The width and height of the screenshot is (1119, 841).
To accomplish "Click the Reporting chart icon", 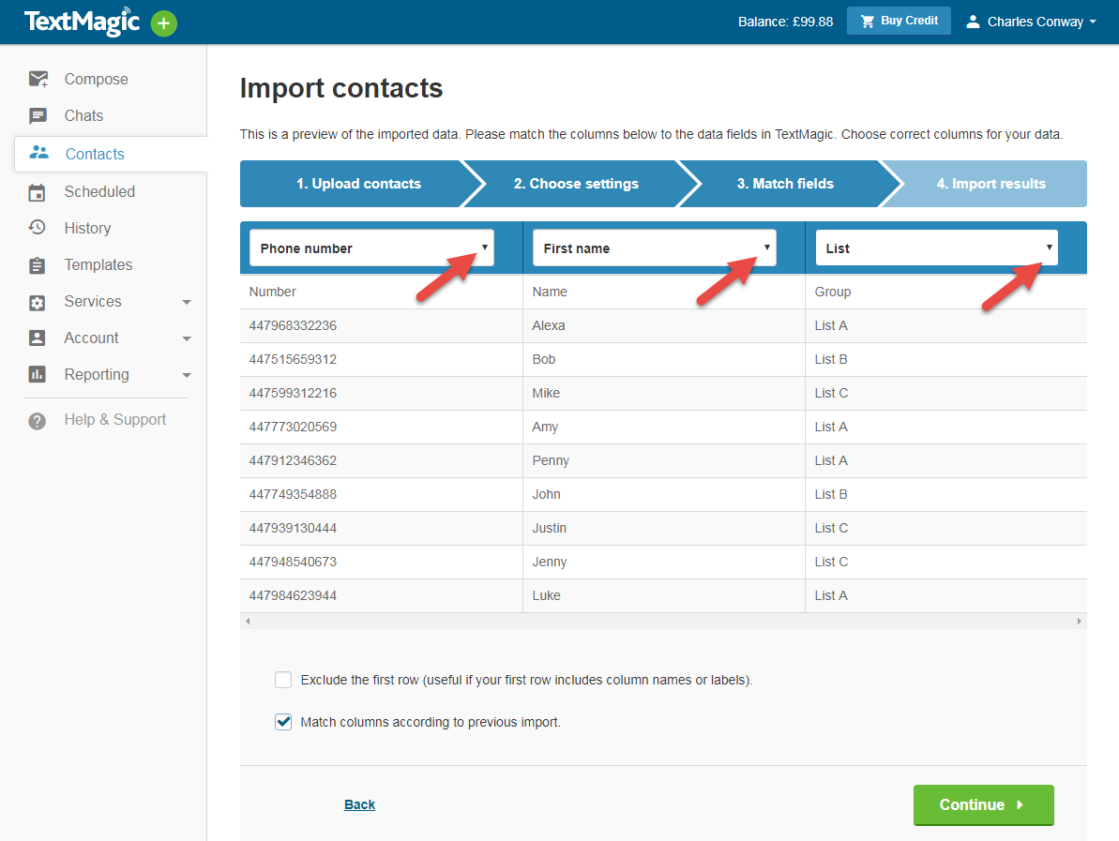I will tap(38, 374).
